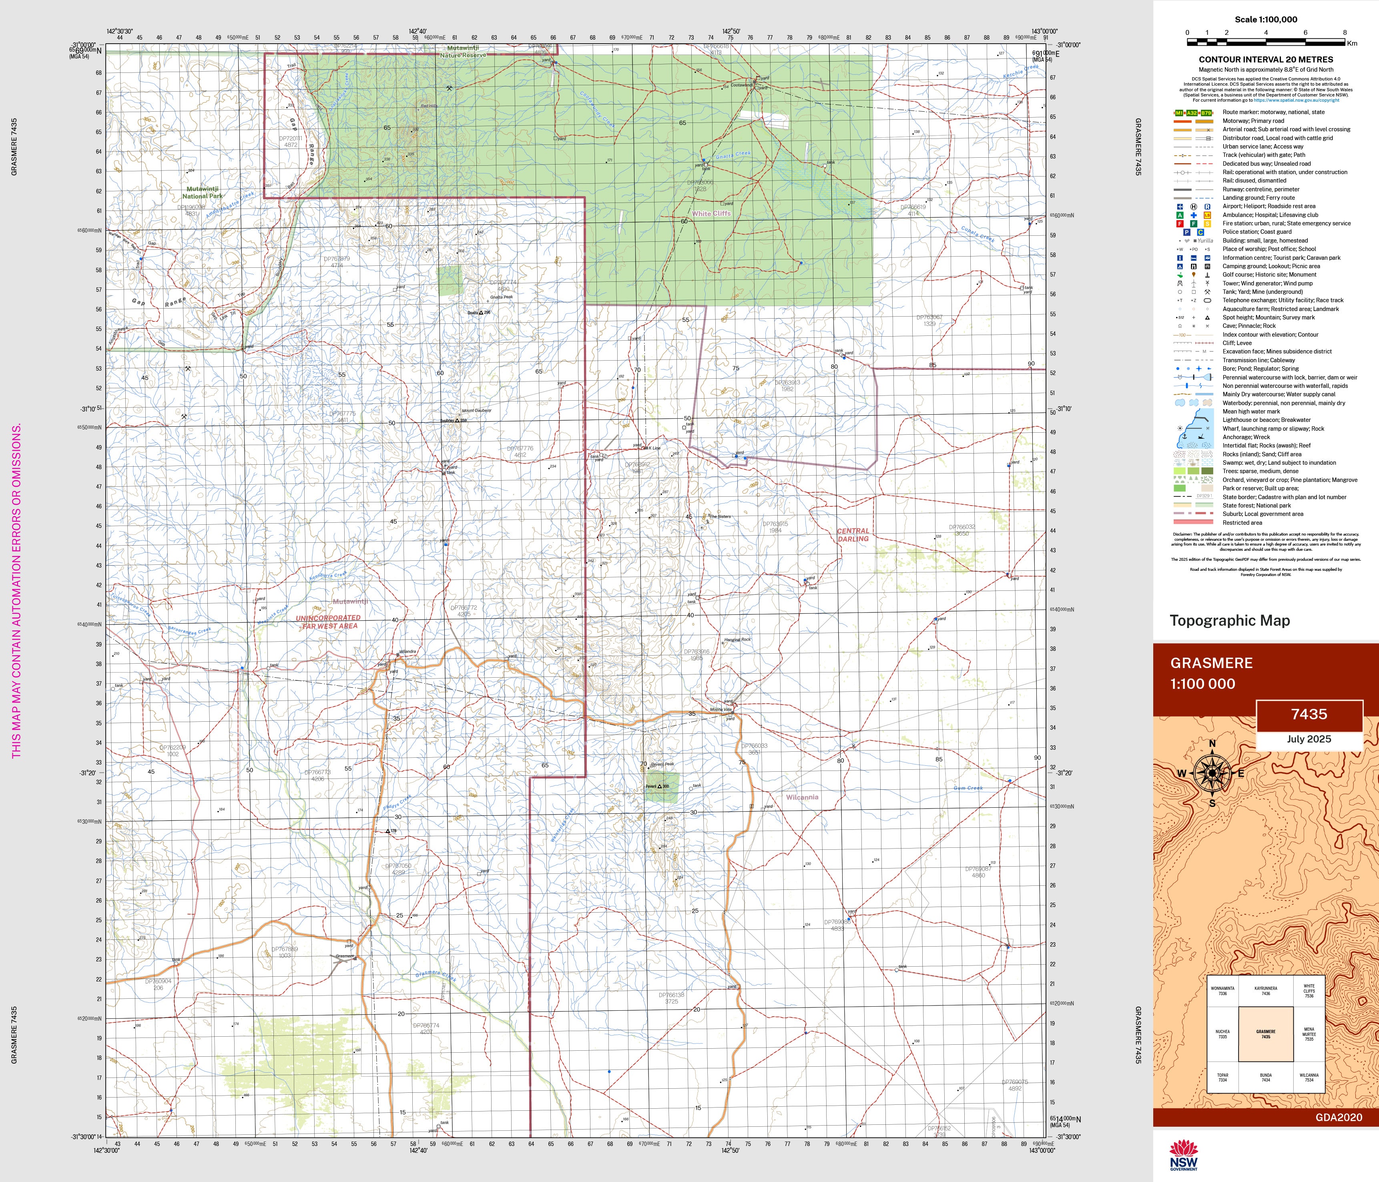Viewport: 1379px width, 1182px height.
Task: Click the Camping ground legend icon
Action: 1179,266
